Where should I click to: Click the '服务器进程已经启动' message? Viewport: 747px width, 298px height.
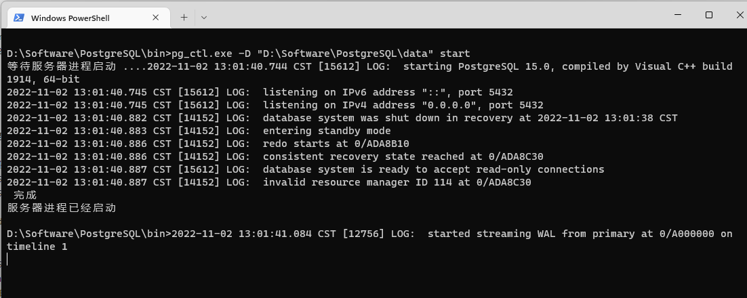(62, 208)
